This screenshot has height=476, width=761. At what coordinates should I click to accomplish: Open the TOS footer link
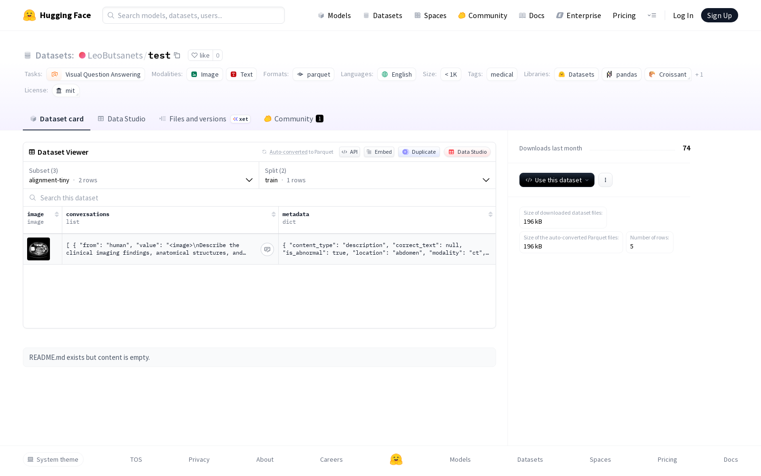136,459
